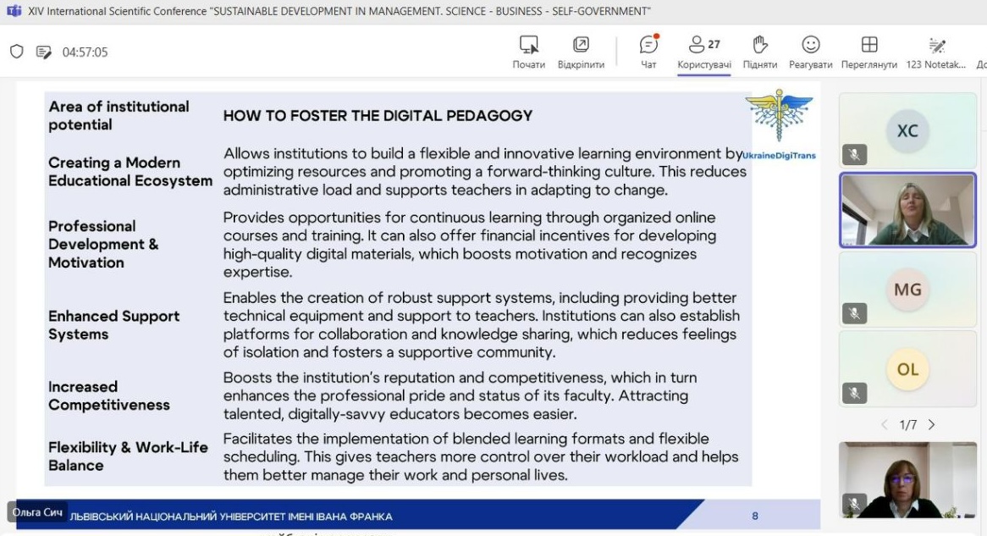Image resolution: width=987 pixels, height=536 pixels.
Task: Select the MG participant tile
Action: (x=907, y=290)
